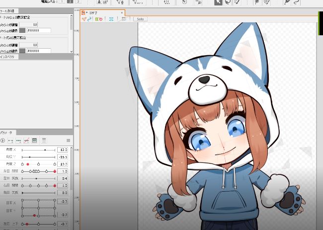The image size is (323, 230).
Task: Click the delete all keys icon with red slash
Action: 26,141
